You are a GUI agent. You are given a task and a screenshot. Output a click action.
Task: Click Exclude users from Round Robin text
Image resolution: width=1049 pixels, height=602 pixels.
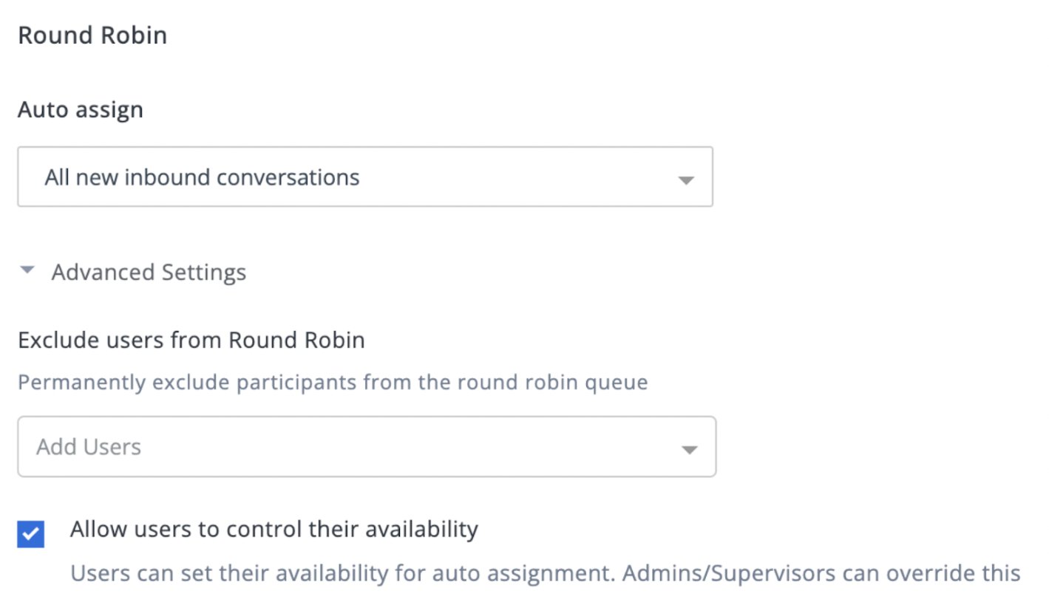click(191, 340)
